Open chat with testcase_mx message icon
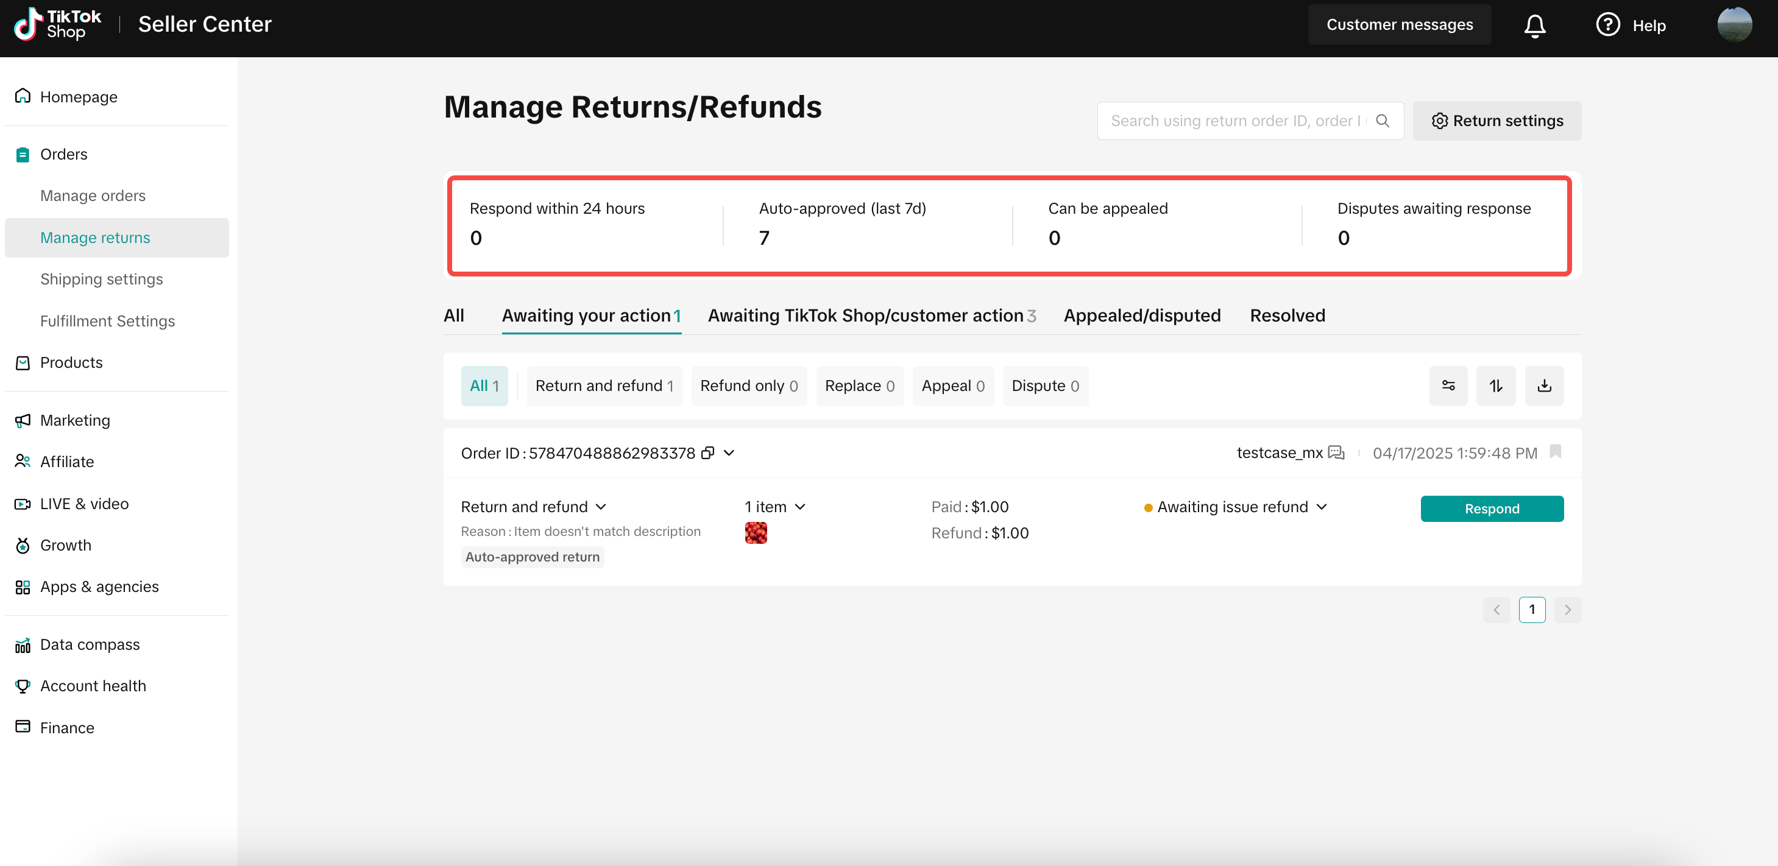The image size is (1778, 866). pyautogui.click(x=1336, y=452)
